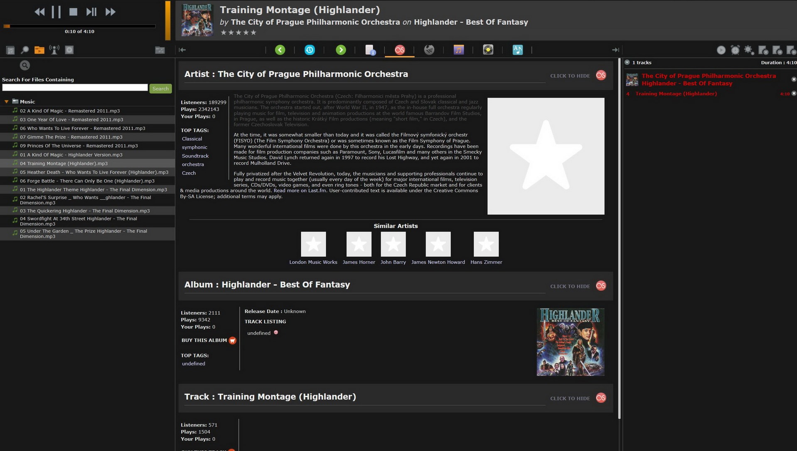Click the clear playlist icon
The width and height of the screenshot is (797, 451).
point(763,50)
